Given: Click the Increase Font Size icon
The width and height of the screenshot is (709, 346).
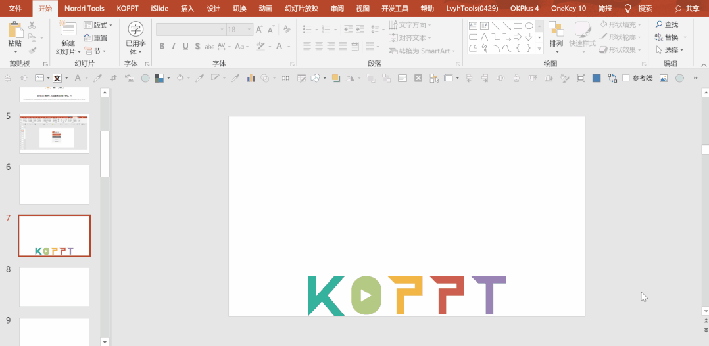Looking at the screenshot, I should coord(259,30).
